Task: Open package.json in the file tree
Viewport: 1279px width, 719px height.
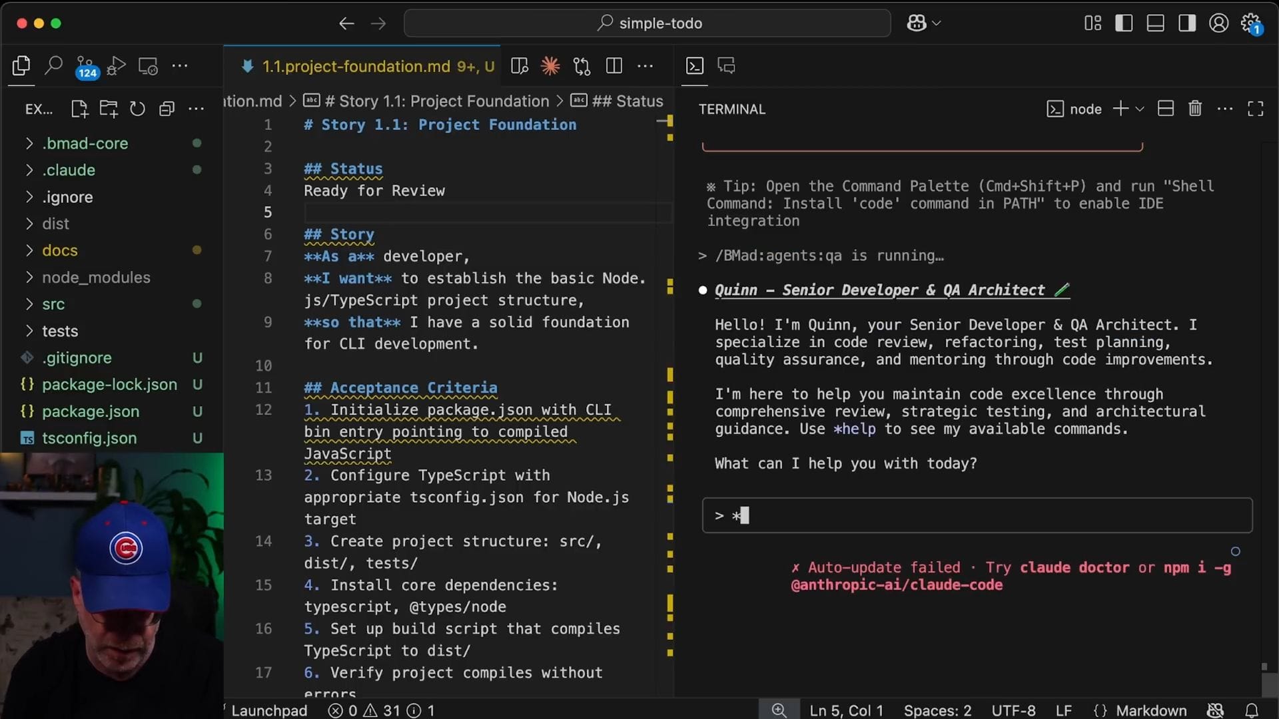Action: click(x=91, y=411)
